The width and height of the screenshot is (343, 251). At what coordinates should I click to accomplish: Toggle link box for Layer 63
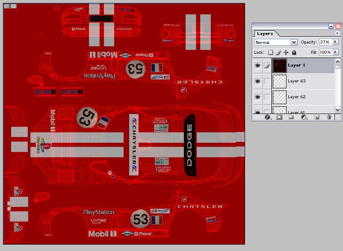click(267, 81)
